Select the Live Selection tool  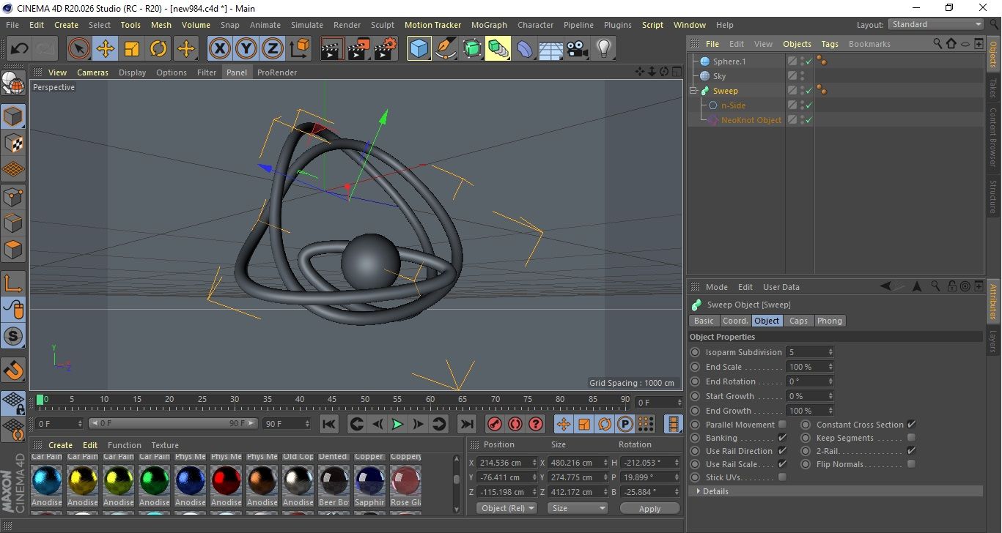click(78, 49)
